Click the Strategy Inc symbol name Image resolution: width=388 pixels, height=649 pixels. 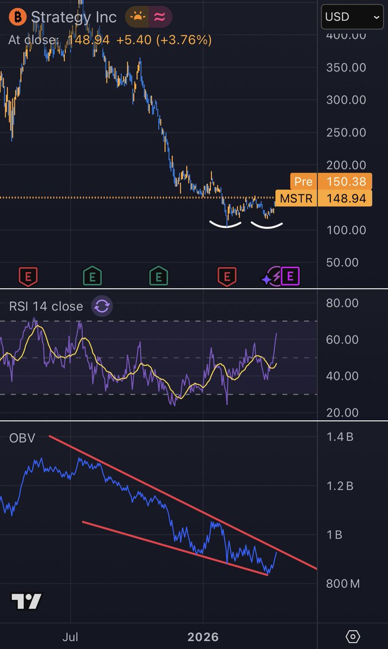pos(73,17)
